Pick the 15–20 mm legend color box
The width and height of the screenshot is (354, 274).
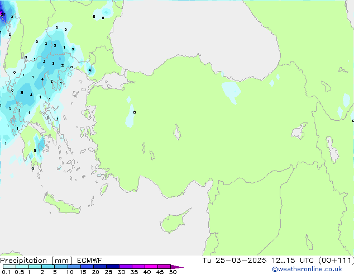[87, 267]
